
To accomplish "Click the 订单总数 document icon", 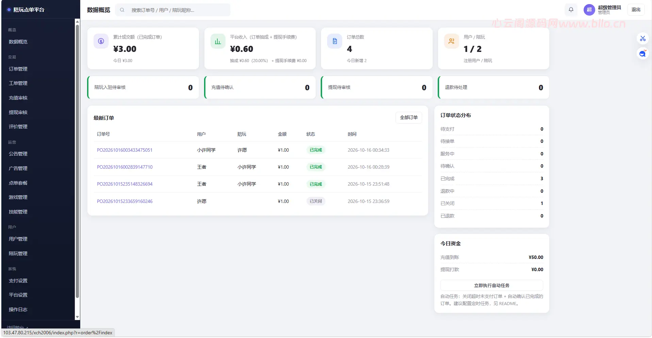I will [x=335, y=41].
